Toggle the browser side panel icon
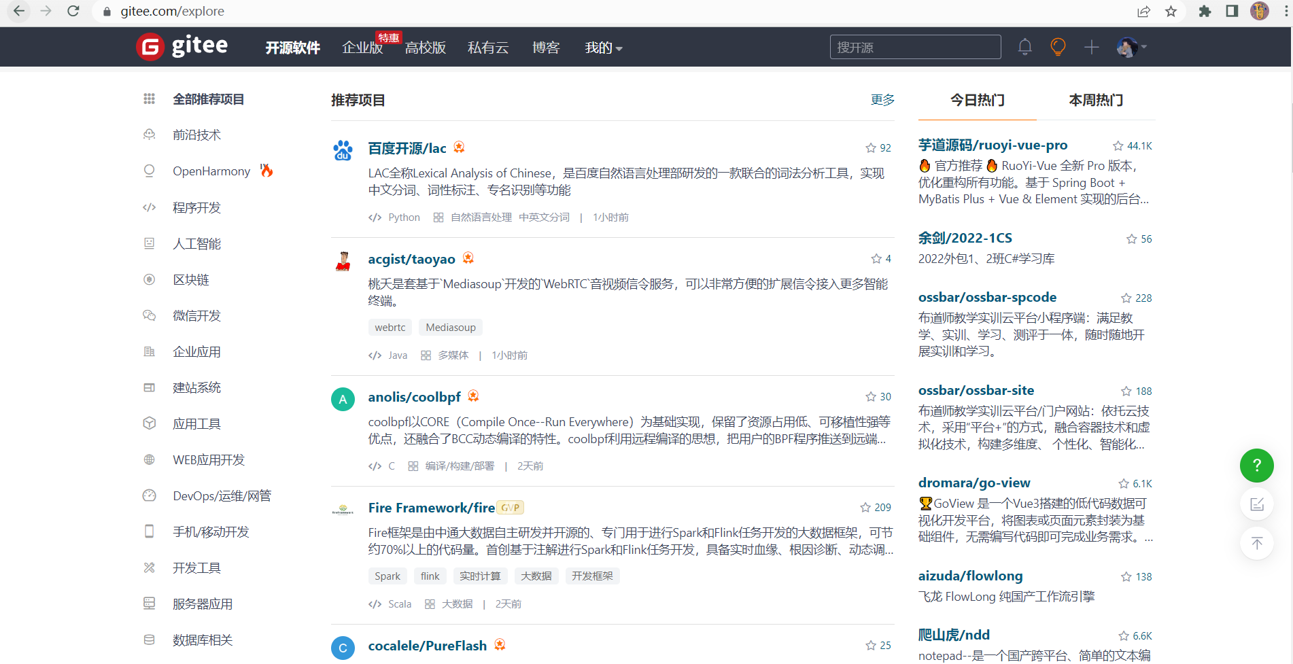 (x=1232, y=11)
